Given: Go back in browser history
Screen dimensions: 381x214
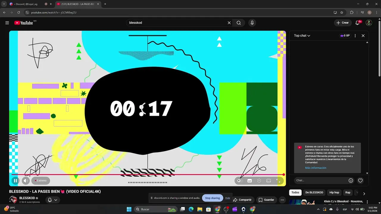Looking at the screenshot, I should (4, 12).
